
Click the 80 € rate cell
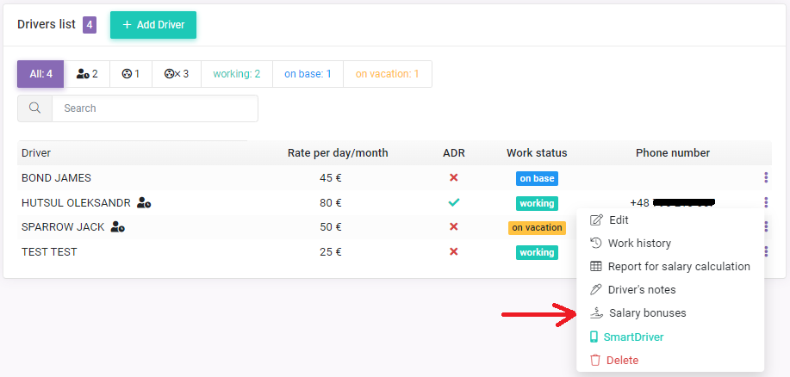331,203
